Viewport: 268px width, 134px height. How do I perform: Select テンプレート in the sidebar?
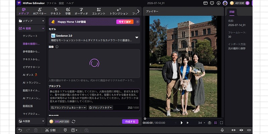pyautogui.click(x=30, y=36)
